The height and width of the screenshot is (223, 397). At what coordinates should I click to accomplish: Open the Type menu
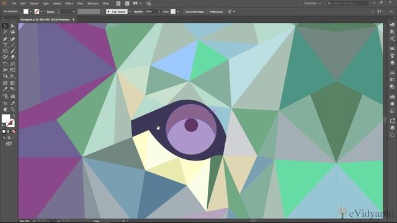45,4
